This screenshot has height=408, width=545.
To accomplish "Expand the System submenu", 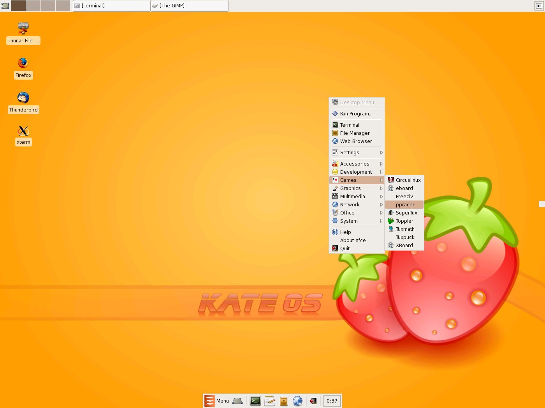I will click(357, 221).
